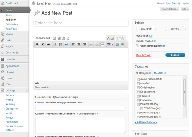Check the Select / Deselect All checkbox
Screen dimensions: 192x137
point(138,79)
